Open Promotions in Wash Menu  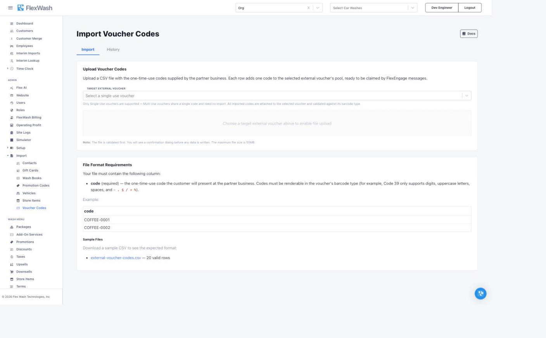pyautogui.click(x=25, y=242)
